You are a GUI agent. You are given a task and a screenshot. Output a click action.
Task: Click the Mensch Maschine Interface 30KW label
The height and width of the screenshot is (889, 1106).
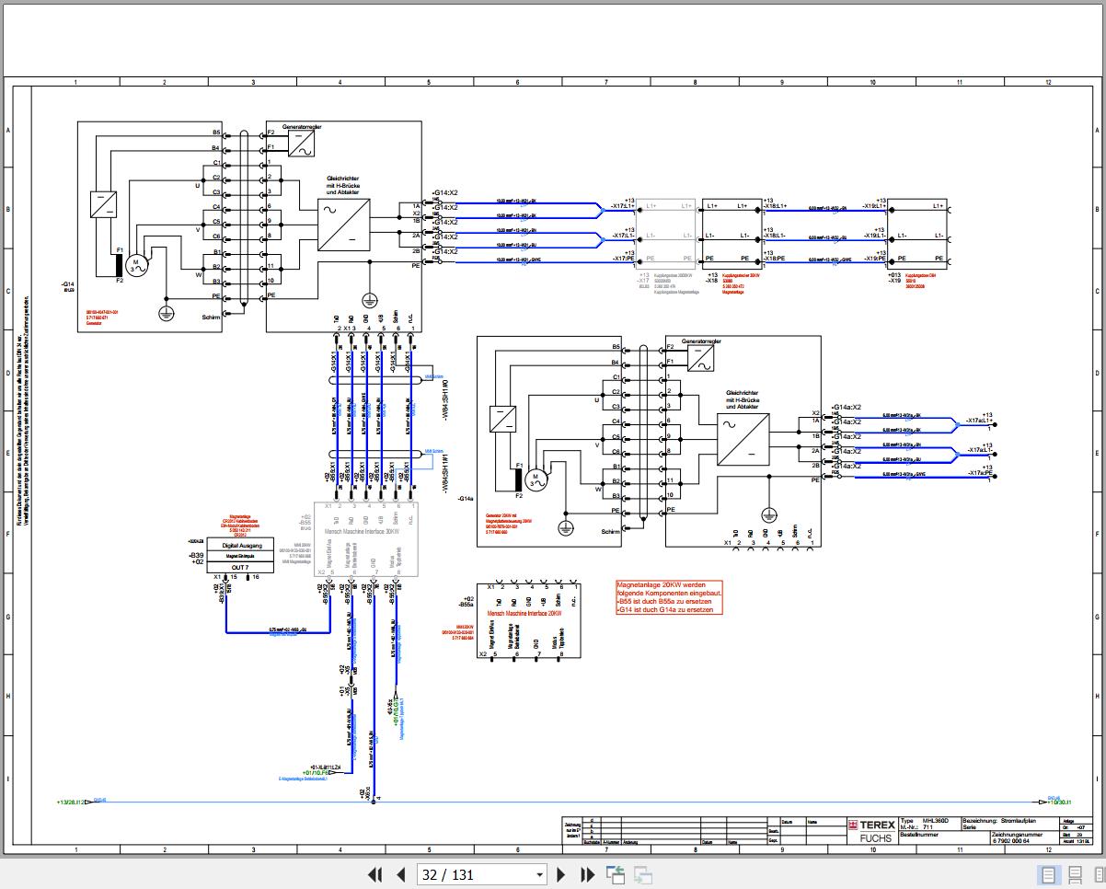(363, 531)
